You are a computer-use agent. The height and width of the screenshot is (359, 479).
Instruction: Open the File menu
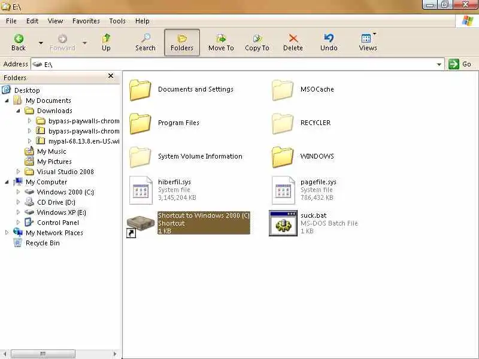11,21
